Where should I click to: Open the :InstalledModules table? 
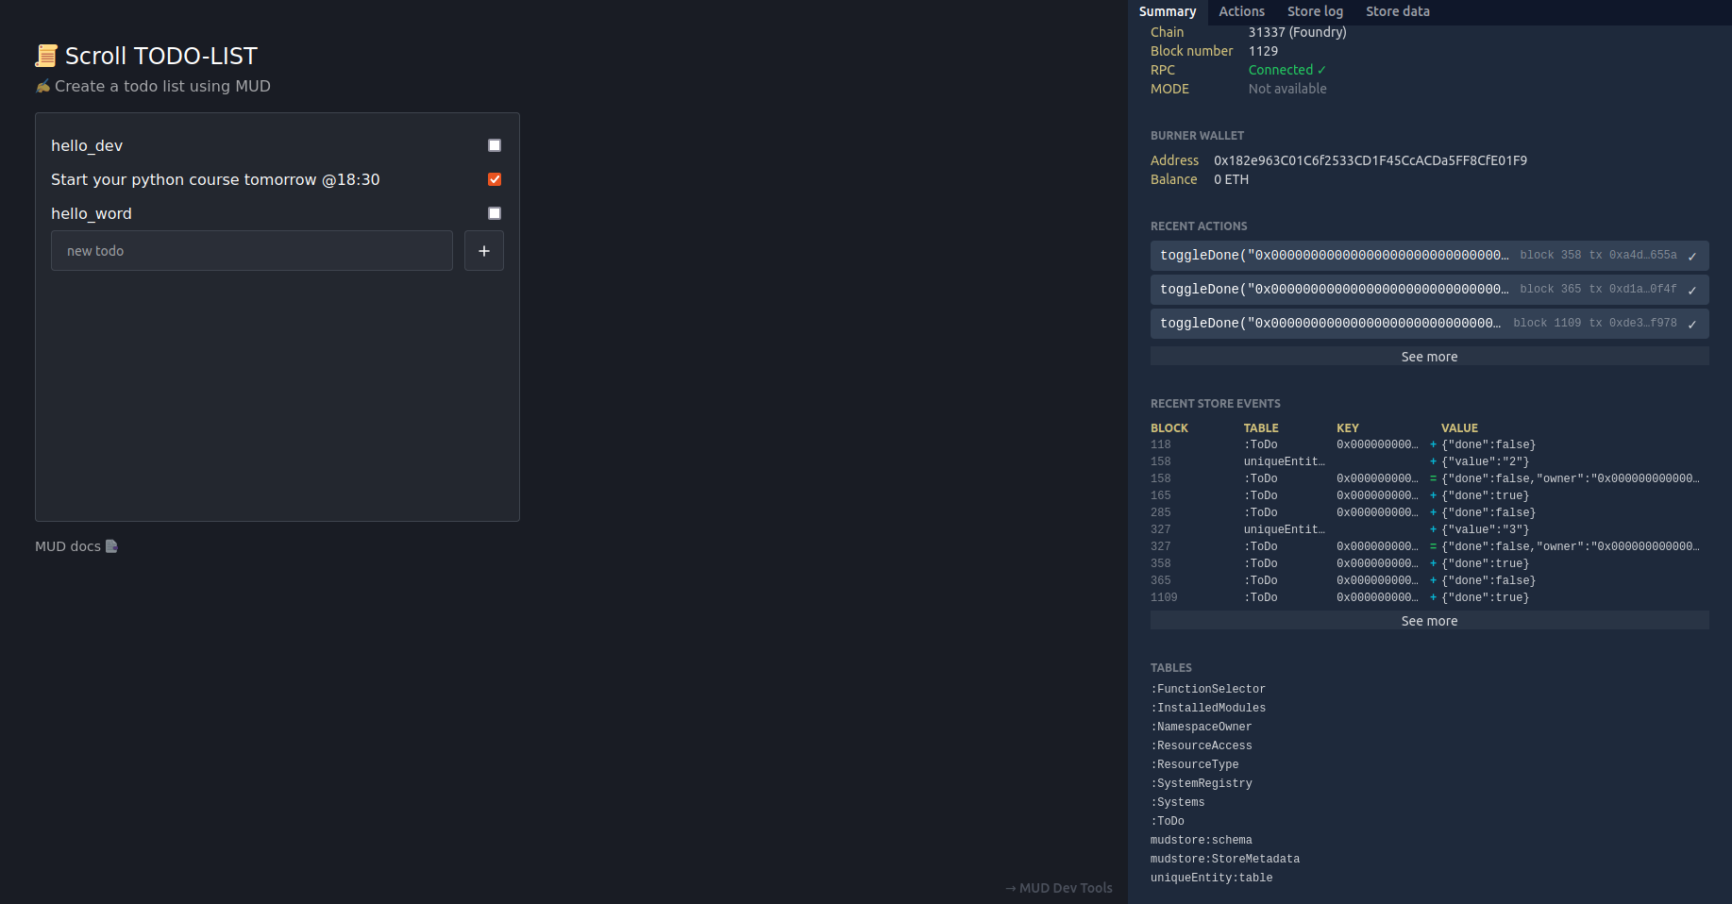(x=1208, y=708)
